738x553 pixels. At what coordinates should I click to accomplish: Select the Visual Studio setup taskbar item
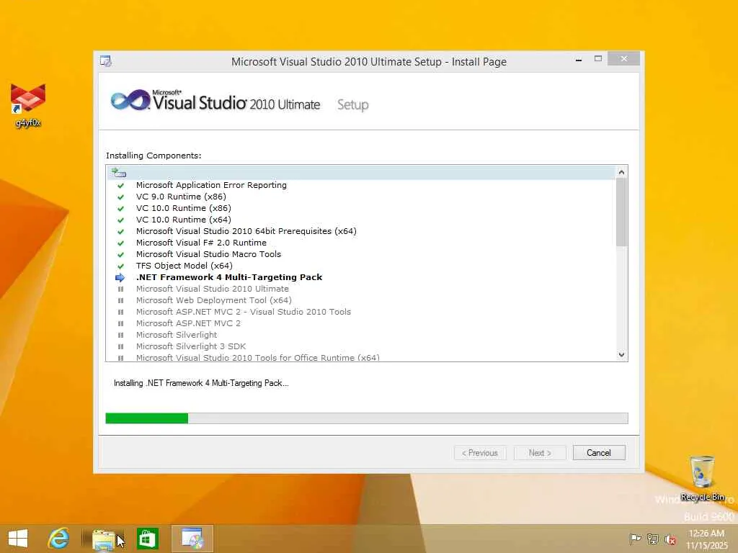(x=192, y=539)
